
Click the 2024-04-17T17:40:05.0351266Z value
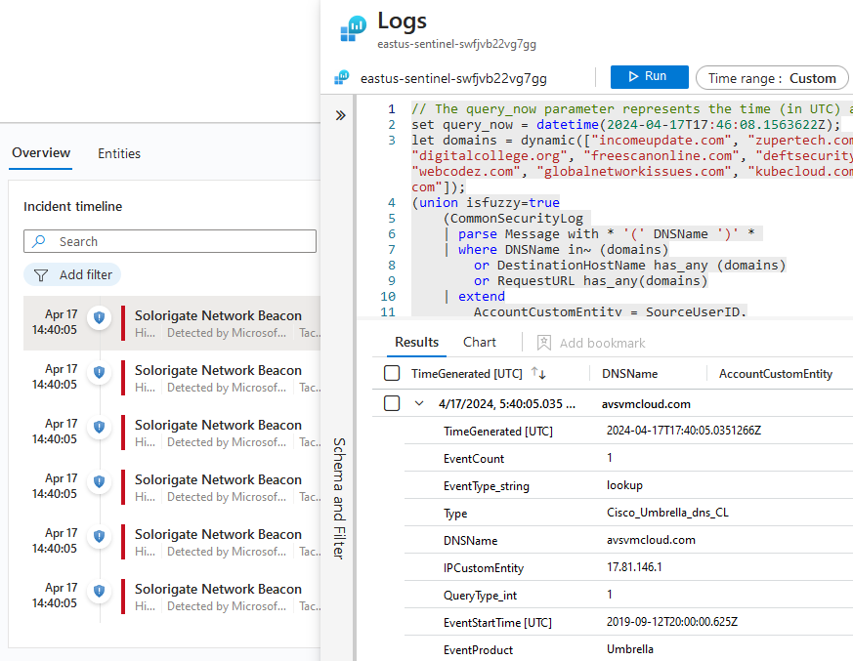click(x=684, y=431)
